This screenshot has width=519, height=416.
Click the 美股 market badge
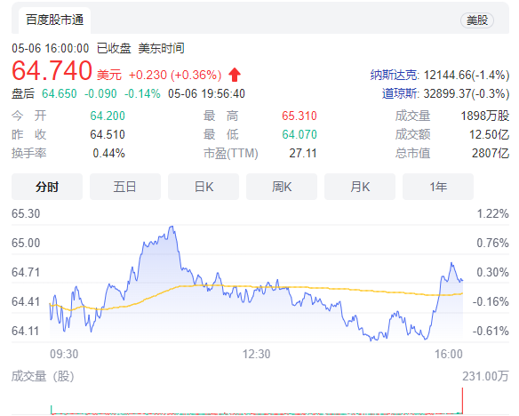pos(477,20)
